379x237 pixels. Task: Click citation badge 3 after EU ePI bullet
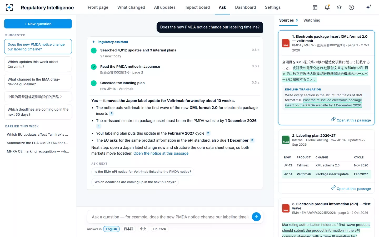(252, 140)
